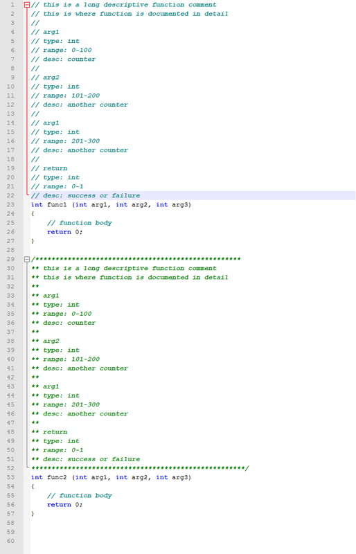Click 'return 0;' on line 56
The width and height of the screenshot is (356, 554).
64,505
